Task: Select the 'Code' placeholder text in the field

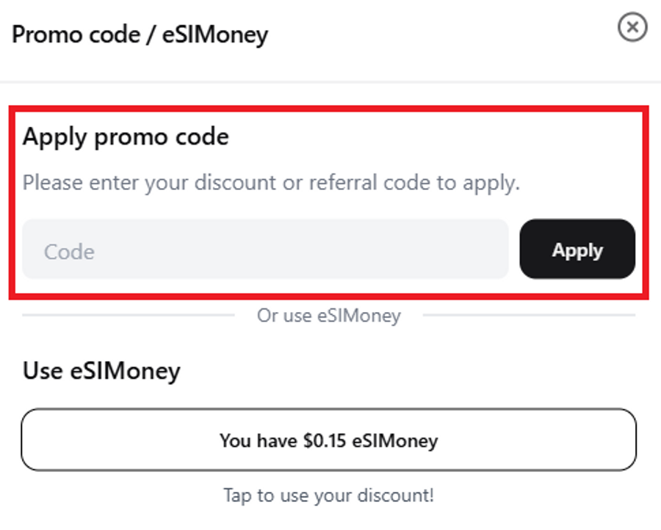Action: 69,252
